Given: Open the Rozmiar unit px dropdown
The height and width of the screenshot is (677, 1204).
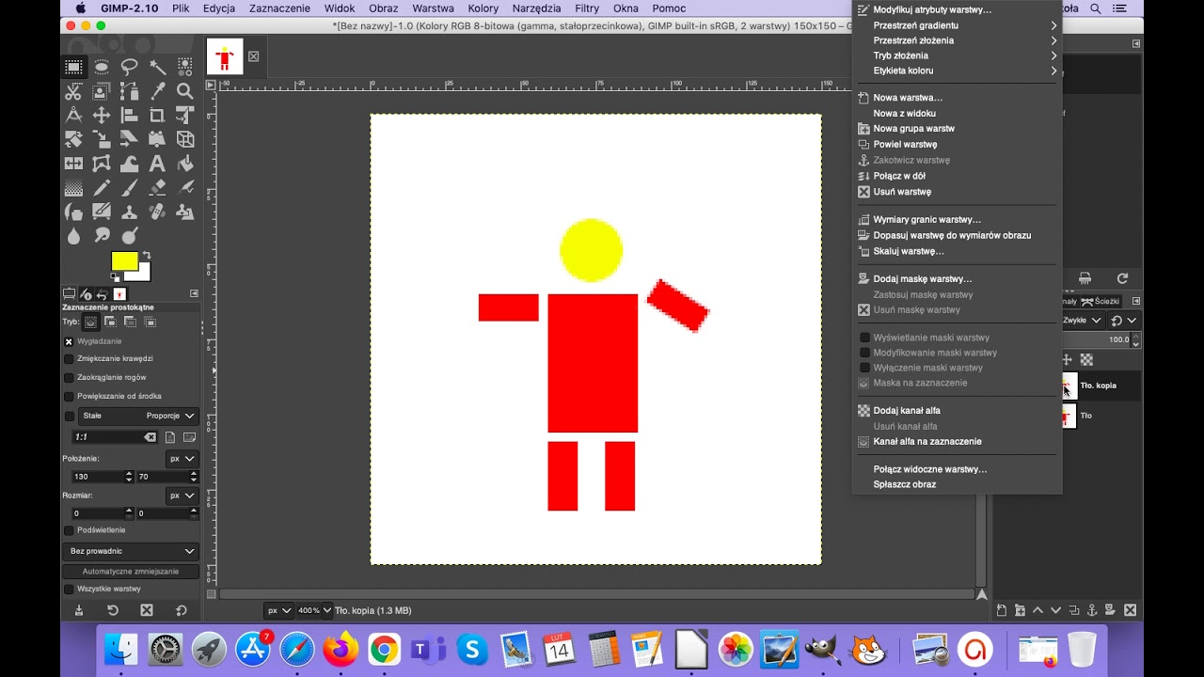Looking at the screenshot, I should (182, 496).
